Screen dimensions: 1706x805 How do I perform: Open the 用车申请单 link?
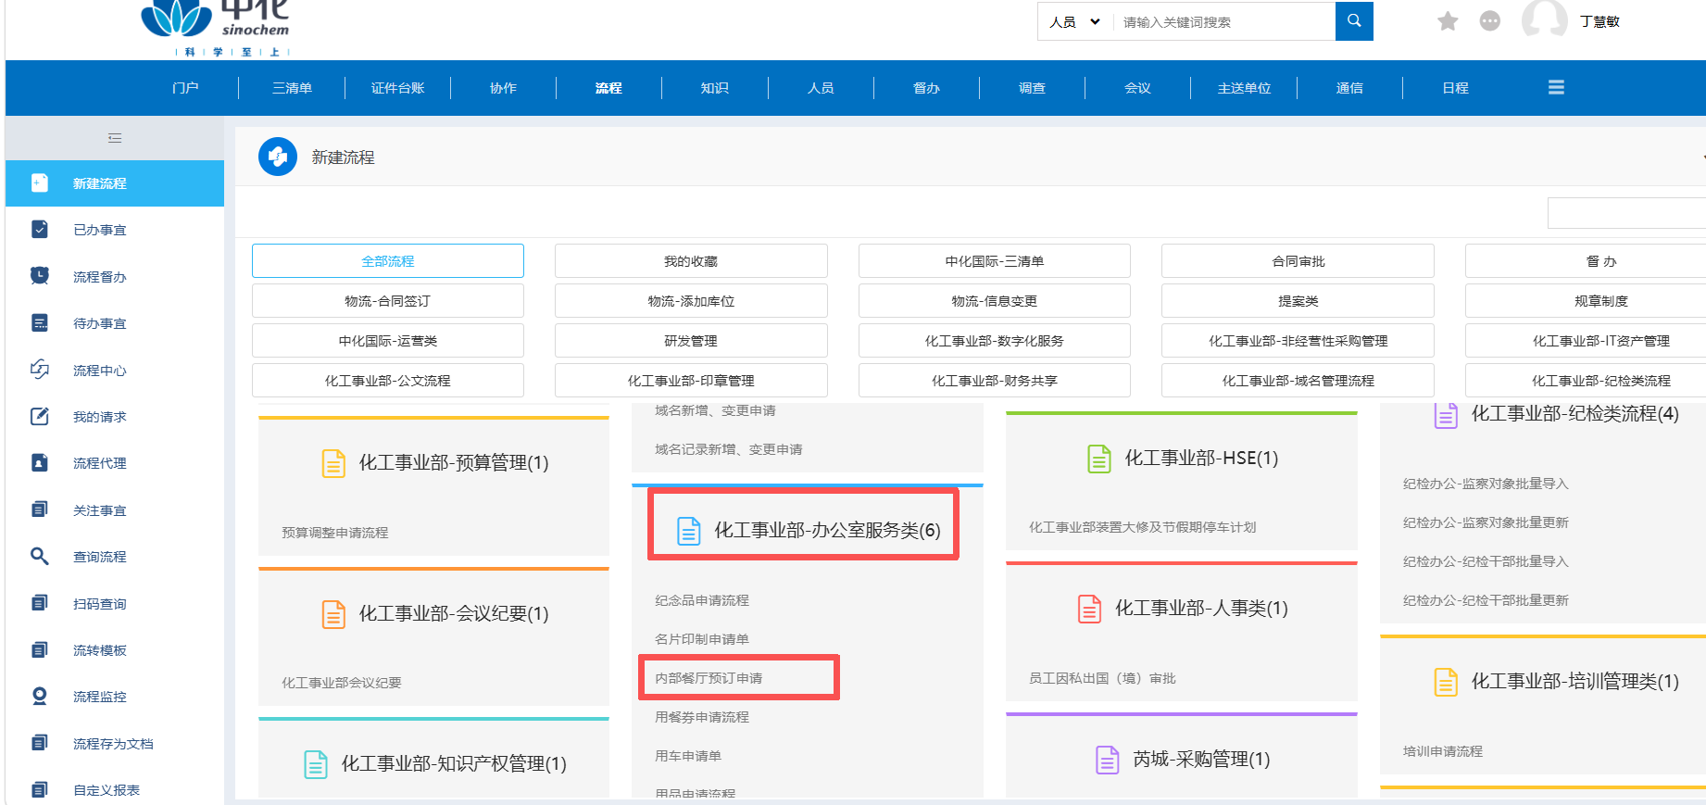(688, 756)
